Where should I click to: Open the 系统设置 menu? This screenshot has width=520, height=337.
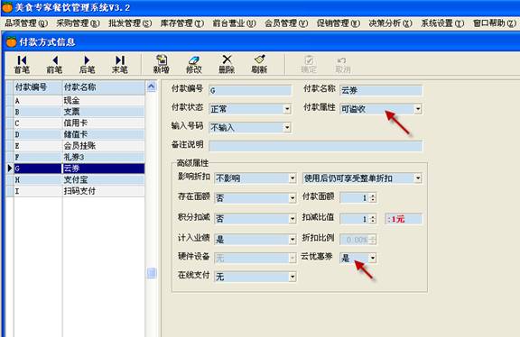point(442,23)
